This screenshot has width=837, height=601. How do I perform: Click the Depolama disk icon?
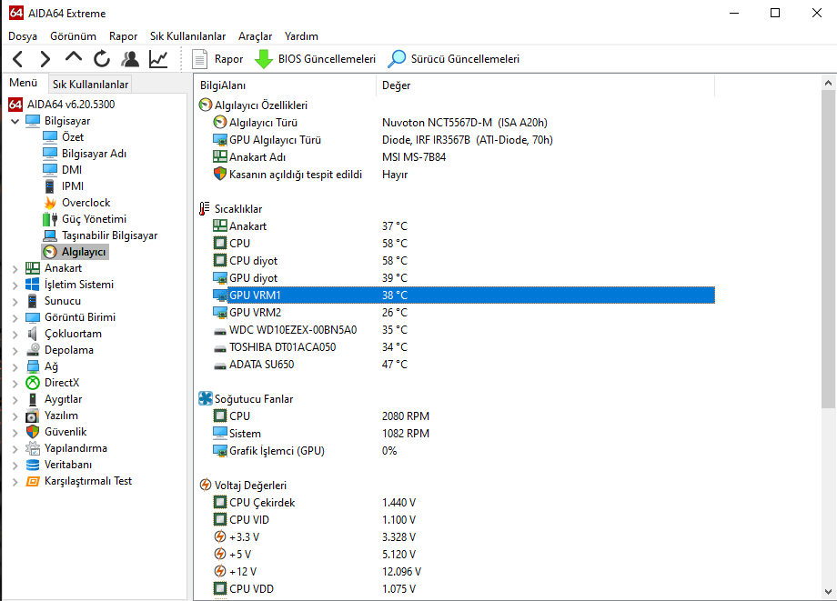coord(33,350)
